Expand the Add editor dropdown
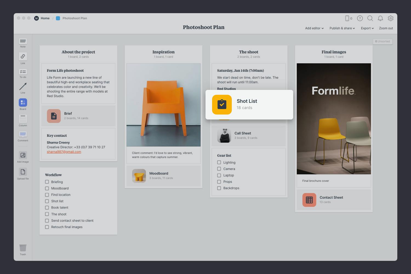 314,28
